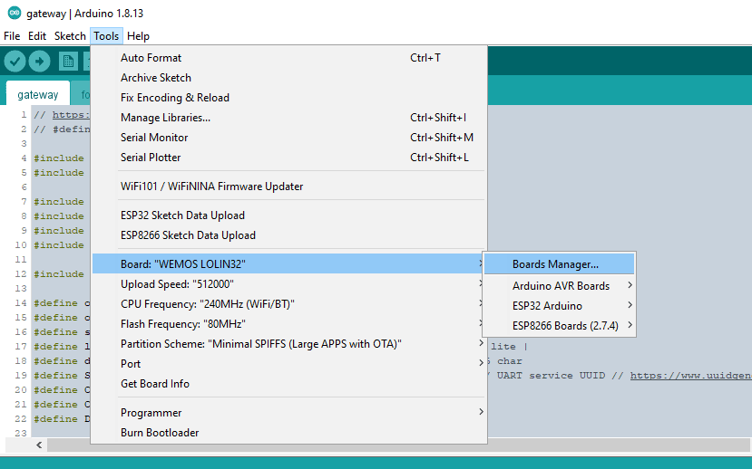Open Manage Libraries...
The height and width of the screenshot is (469, 752).
[289, 118]
